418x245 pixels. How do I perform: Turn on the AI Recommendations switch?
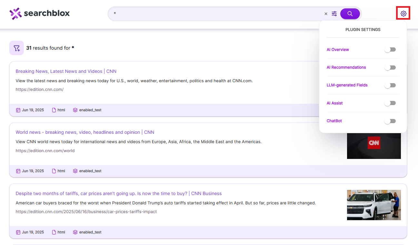click(x=390, y=67)
